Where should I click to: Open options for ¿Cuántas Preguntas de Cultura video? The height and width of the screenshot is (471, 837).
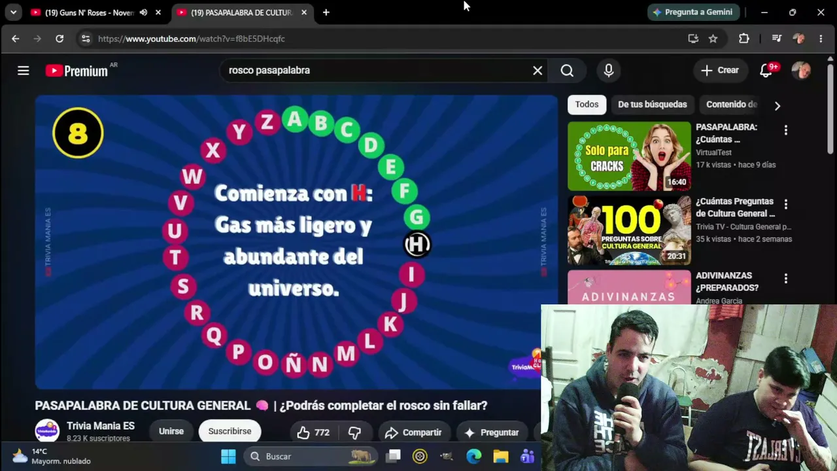(786, 205)
